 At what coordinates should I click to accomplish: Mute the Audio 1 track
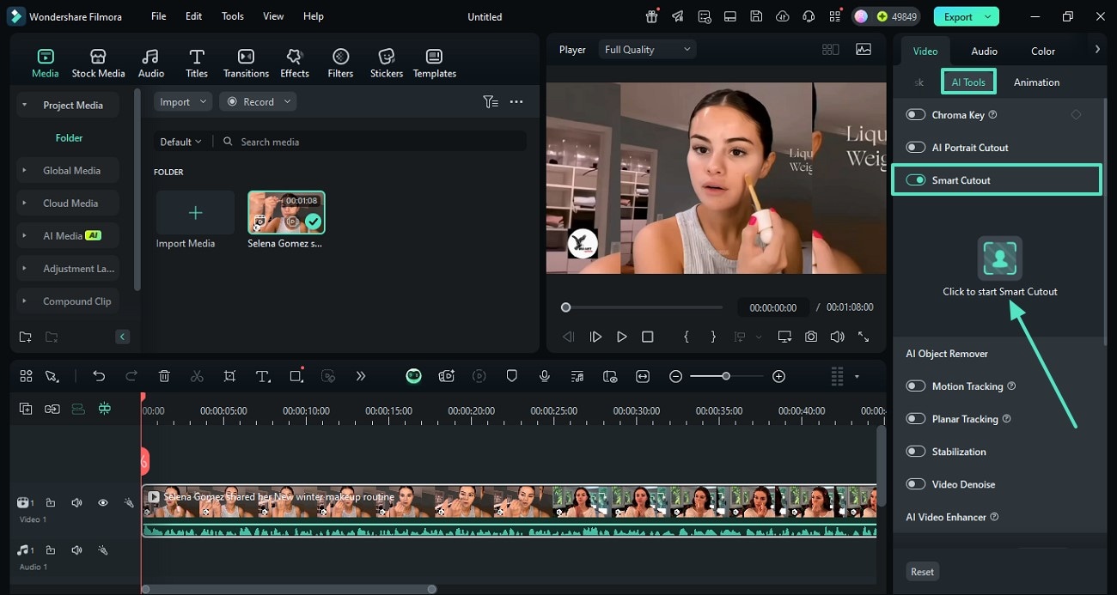click(x=76, y=549)
